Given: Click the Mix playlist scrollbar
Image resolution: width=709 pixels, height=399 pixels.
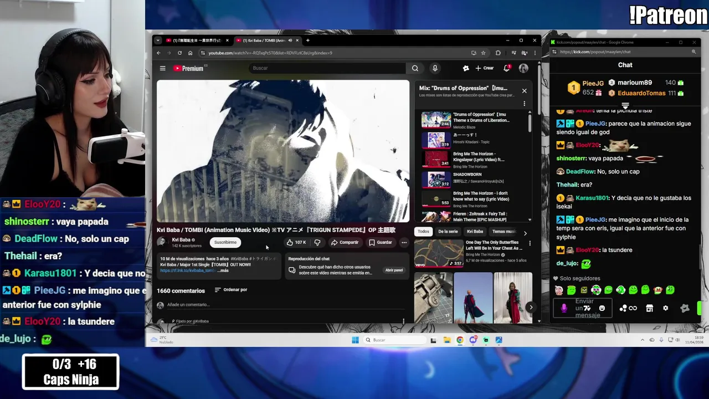Looking at the screenshot, I should 530,123.
